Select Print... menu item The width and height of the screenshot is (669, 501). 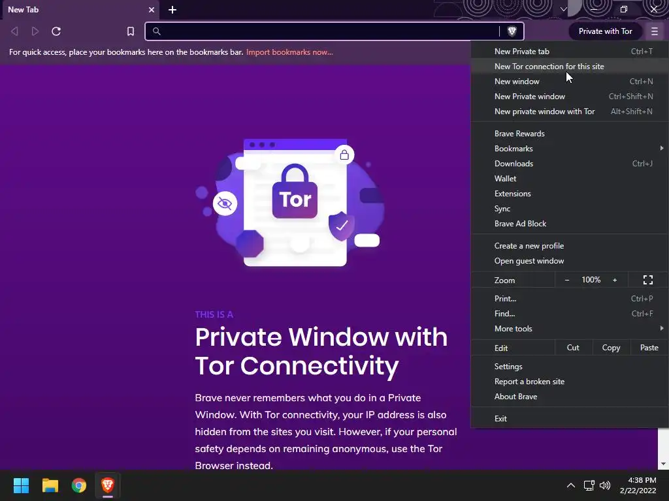coord(570,299)
